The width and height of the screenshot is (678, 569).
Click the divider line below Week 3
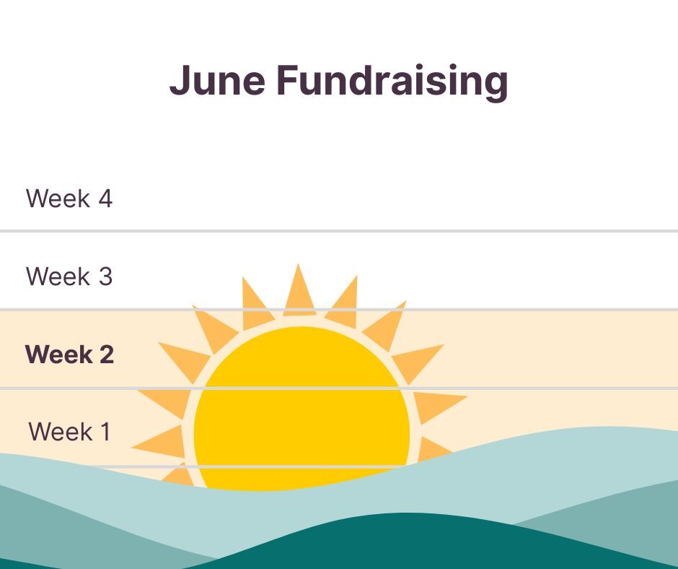pyautogui.click(x=339, y=310)
